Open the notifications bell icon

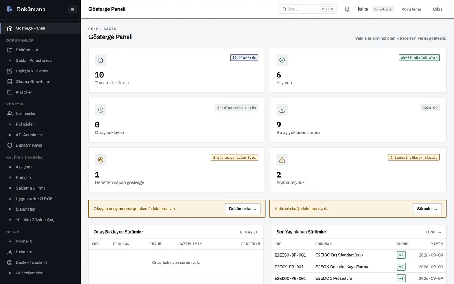[x=347, y=9]
